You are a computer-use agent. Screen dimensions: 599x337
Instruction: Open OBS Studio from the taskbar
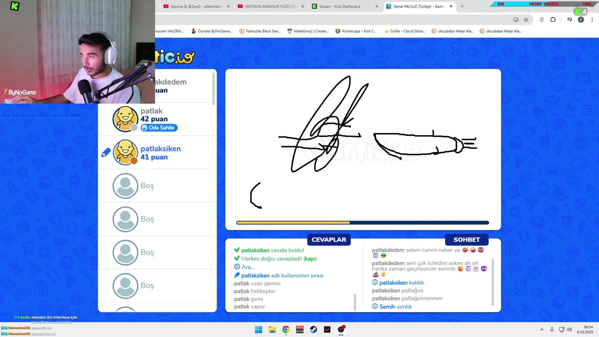341,330
